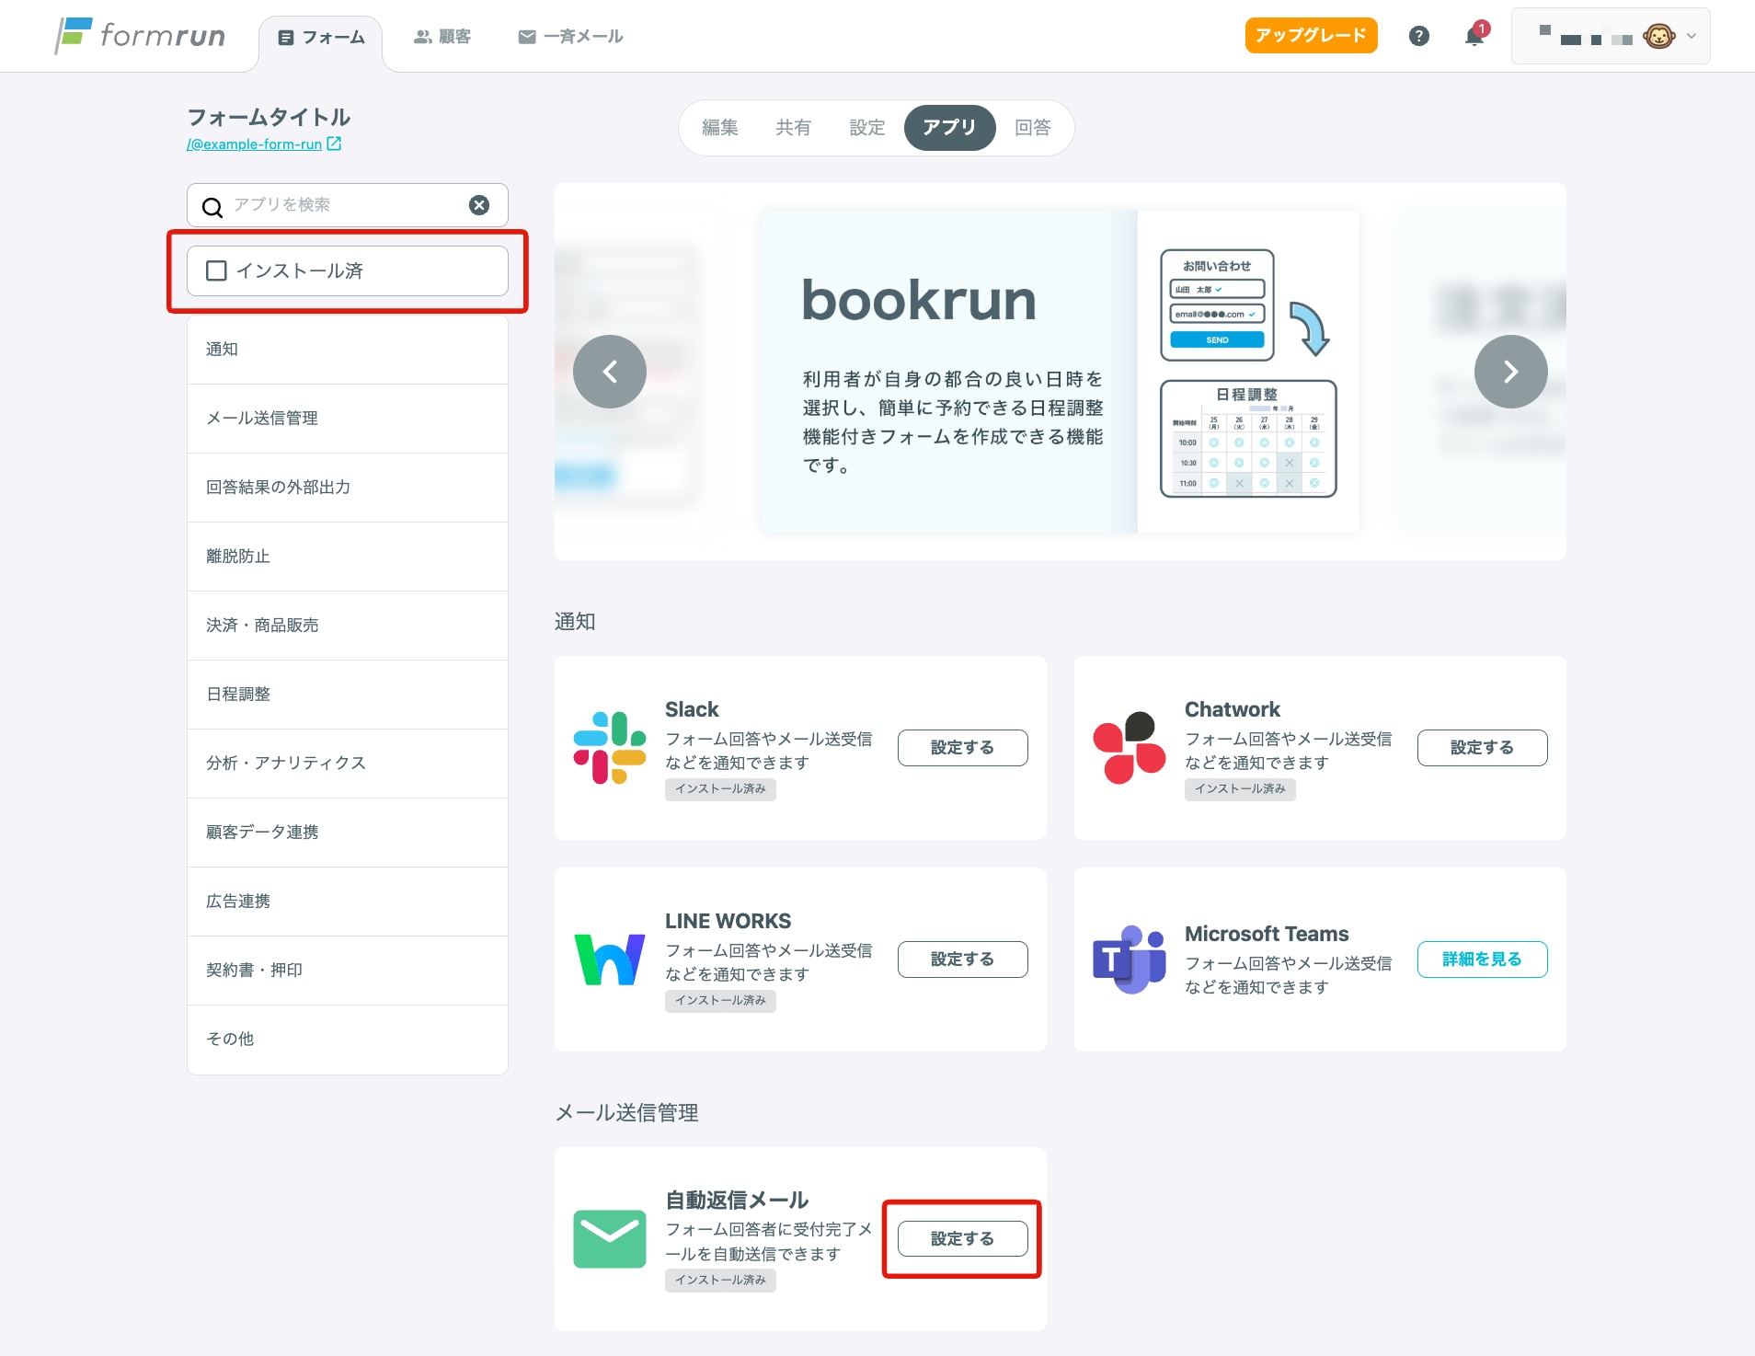1755x1356 pixels.
Task: Switch to the 回答 tab
Action: click(x=1032, y=128)
